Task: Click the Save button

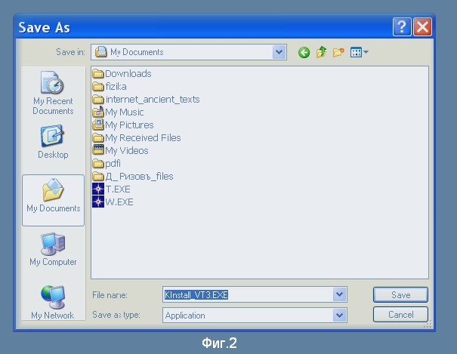Action: coord(400,295)
